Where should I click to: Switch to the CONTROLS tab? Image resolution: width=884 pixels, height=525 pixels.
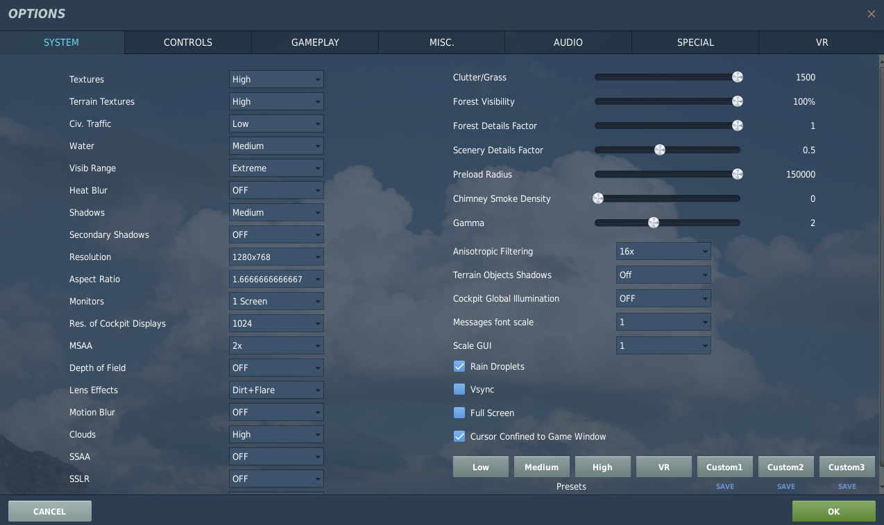point(188,42)
